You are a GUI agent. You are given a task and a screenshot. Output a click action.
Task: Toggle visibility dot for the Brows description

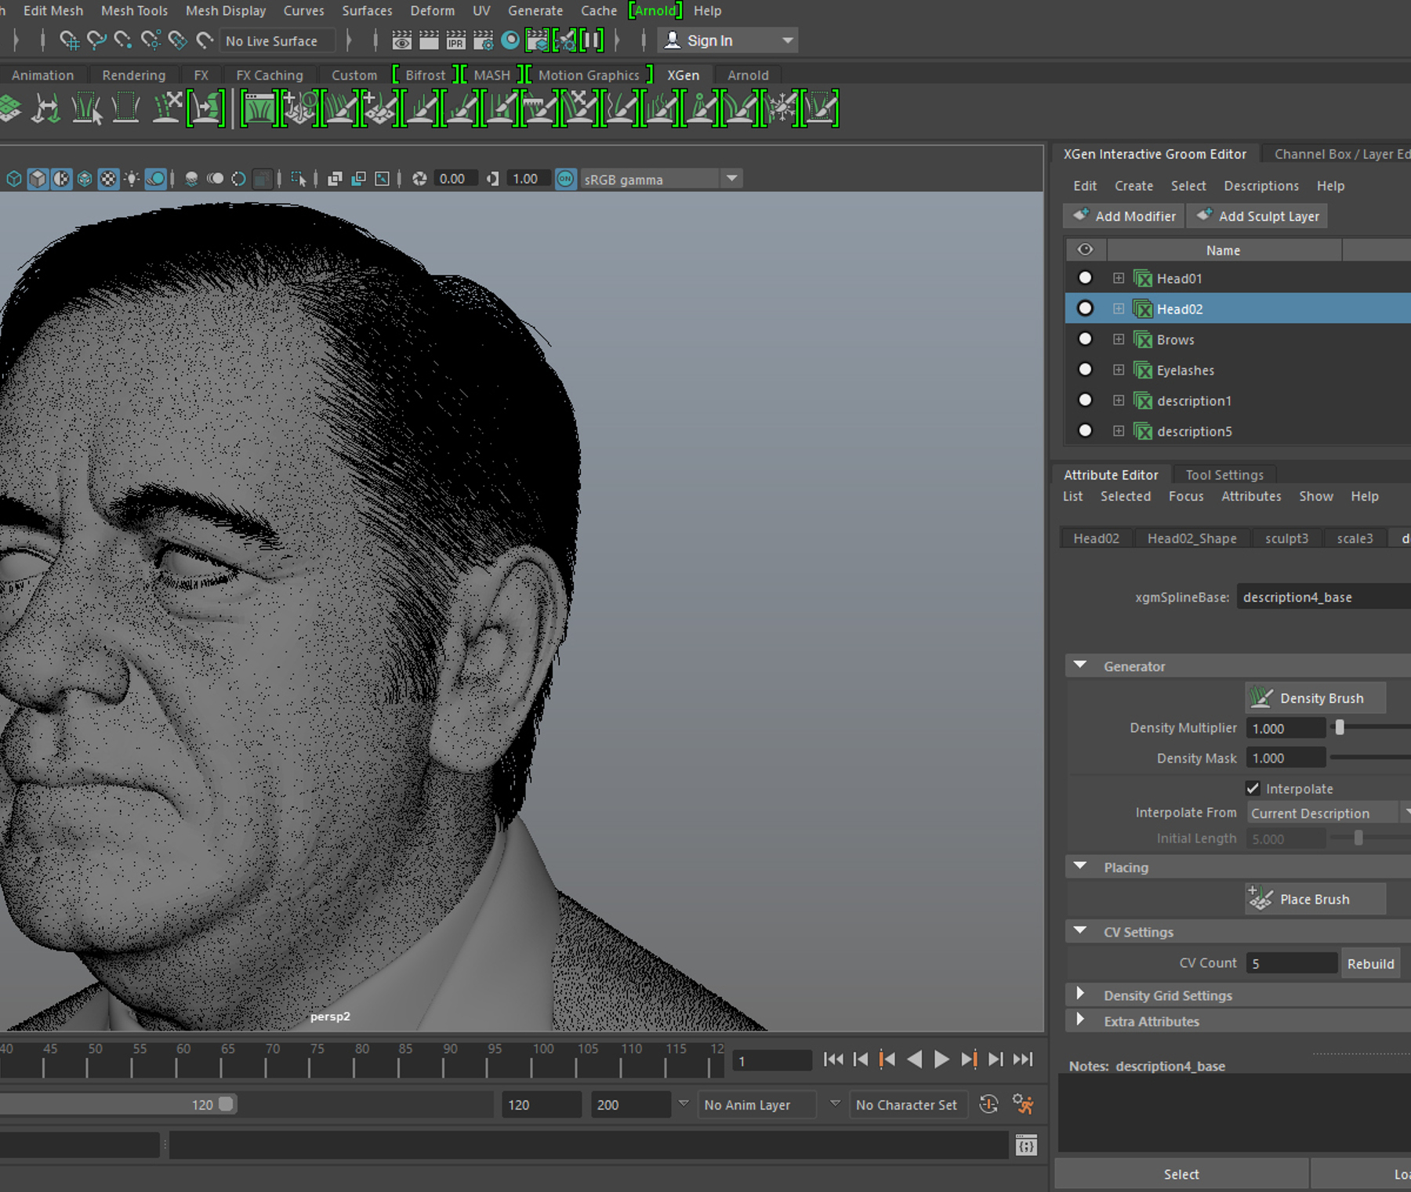pyautogui.click(x=1085, y=339)
